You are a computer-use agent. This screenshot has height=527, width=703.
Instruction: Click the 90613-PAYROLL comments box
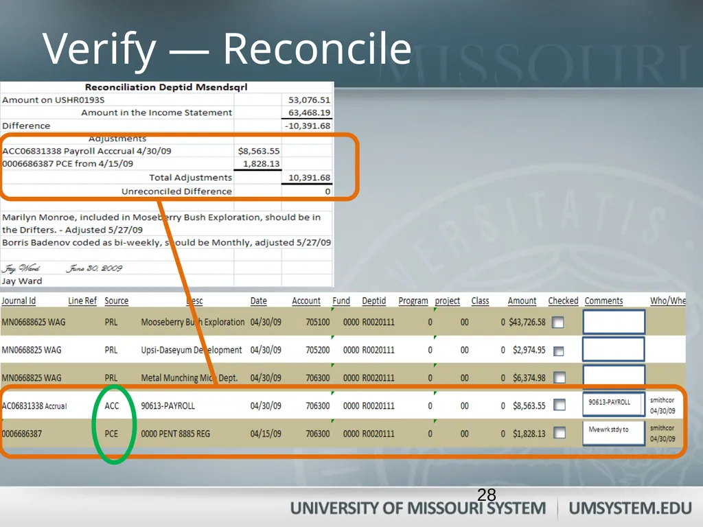pos(613,405)
